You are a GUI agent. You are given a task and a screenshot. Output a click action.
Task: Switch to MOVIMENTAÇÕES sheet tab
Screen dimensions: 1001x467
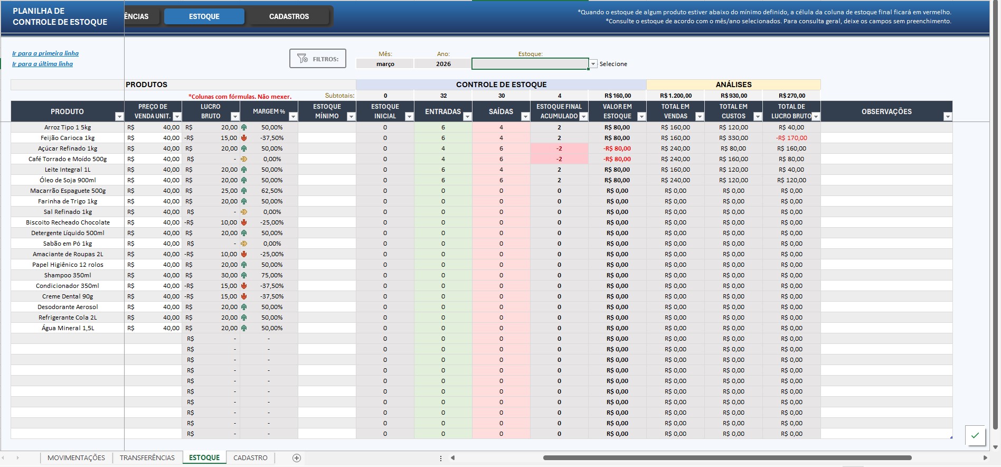[x=76, y=458]
